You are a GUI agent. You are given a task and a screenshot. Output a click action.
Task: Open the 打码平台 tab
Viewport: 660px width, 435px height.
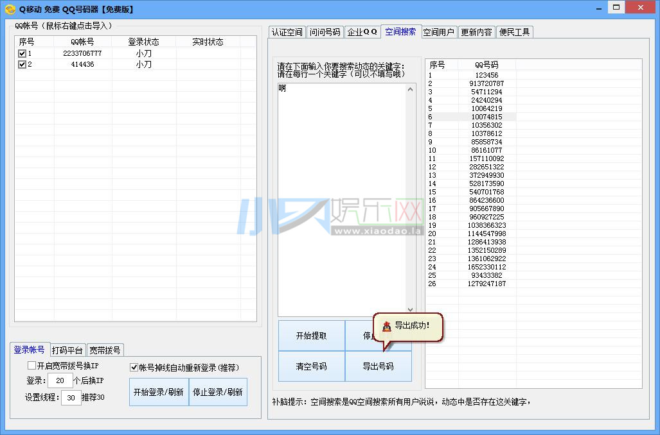click(x=68, y=350)
